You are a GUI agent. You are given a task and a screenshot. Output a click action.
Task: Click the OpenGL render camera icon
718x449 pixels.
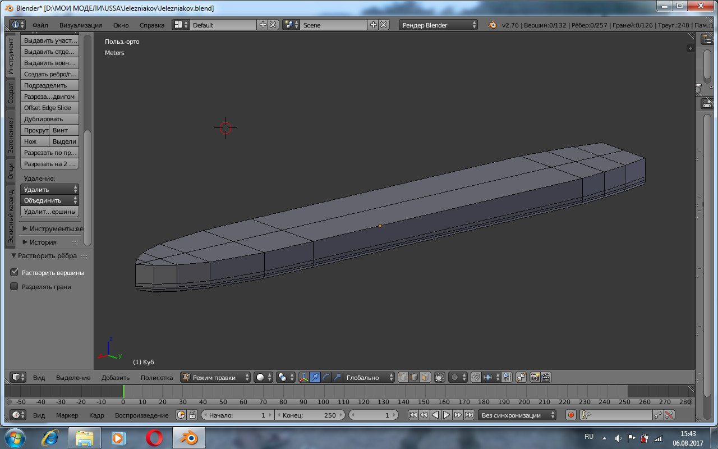535,378
